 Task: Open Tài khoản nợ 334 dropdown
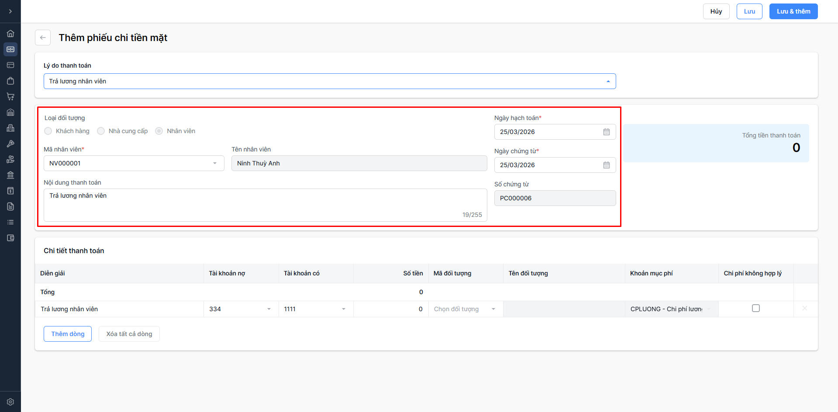(269, 309)
